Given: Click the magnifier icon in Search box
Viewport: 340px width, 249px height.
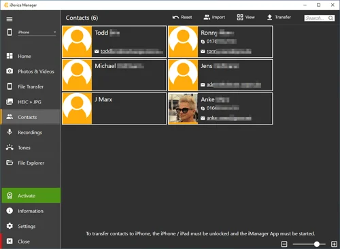Looking at the screenshot, I should tap(331, 18).
